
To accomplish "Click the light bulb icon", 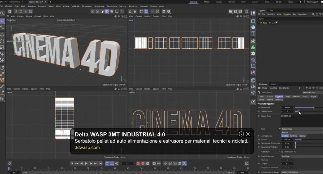I will (253, 93).
